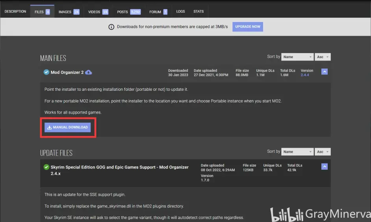Open Update Files Asc order dropdown

(x=323, y=152)
